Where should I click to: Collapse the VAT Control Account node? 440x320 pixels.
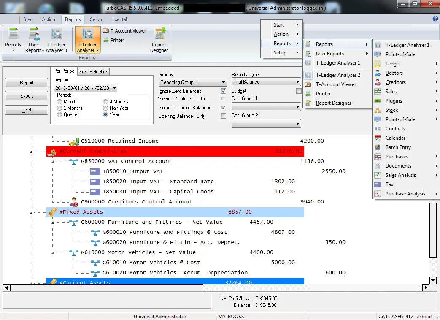(x=53, y=162)
